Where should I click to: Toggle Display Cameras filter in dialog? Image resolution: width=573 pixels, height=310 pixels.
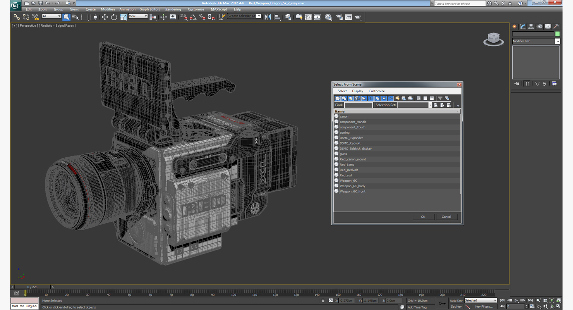pyautogui.click(x=357, y=98)
